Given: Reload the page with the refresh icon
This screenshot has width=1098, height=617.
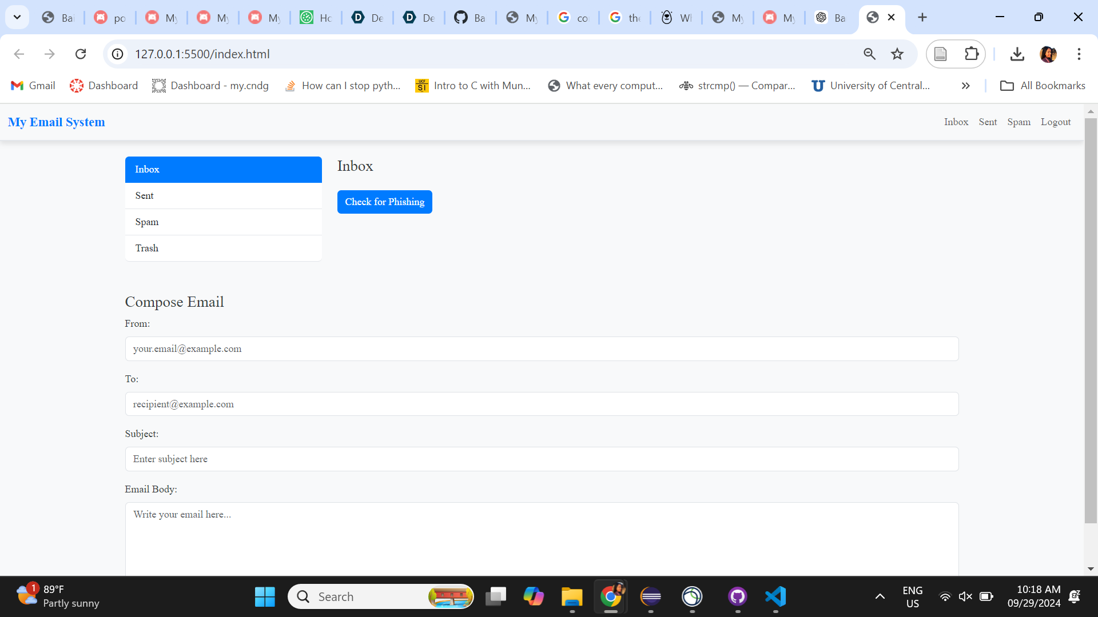Looking at the screenshot, I should pos(81,54).
